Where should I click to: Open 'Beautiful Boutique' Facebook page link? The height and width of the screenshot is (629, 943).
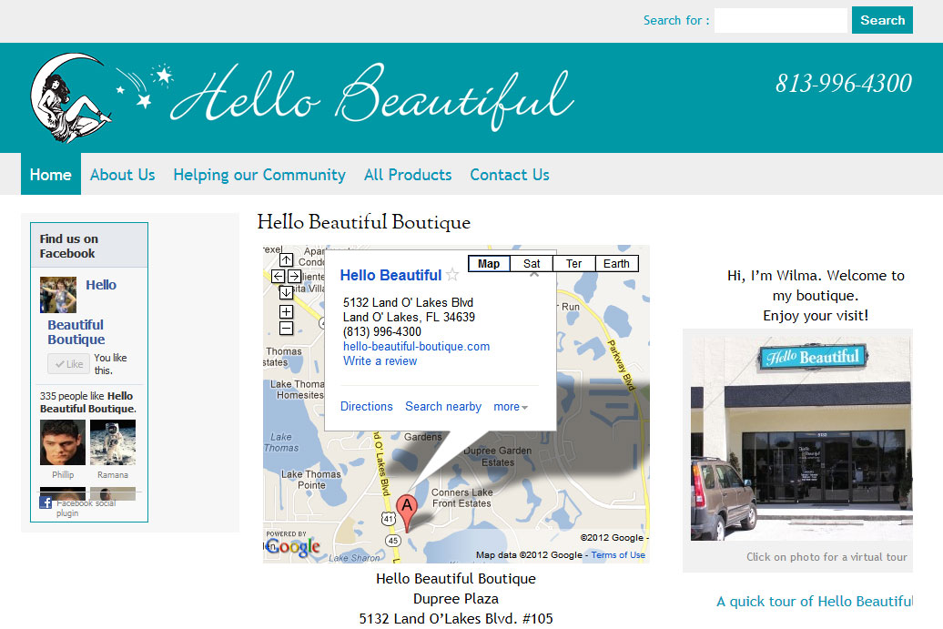[x=76, y=332]
